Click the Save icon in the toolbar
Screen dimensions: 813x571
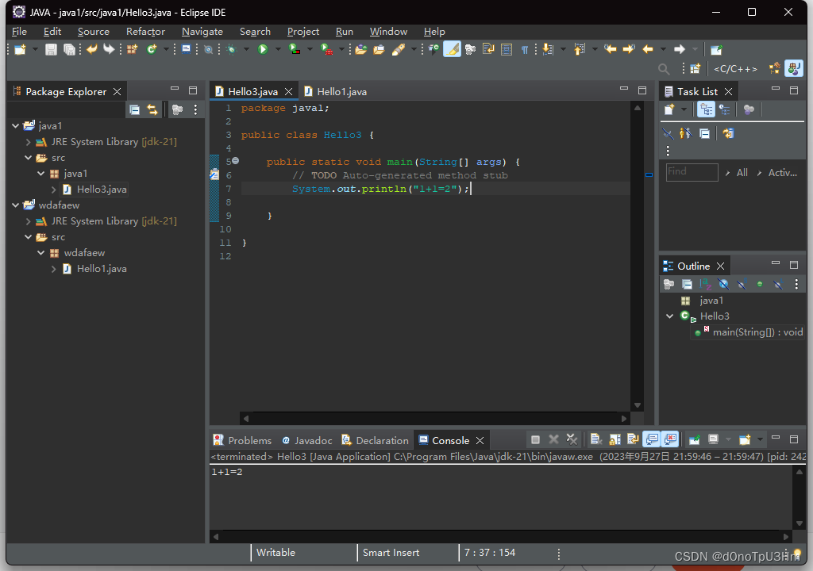50,48
